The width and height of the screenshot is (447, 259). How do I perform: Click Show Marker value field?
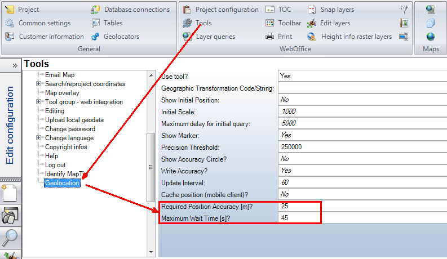pos(362,135)
